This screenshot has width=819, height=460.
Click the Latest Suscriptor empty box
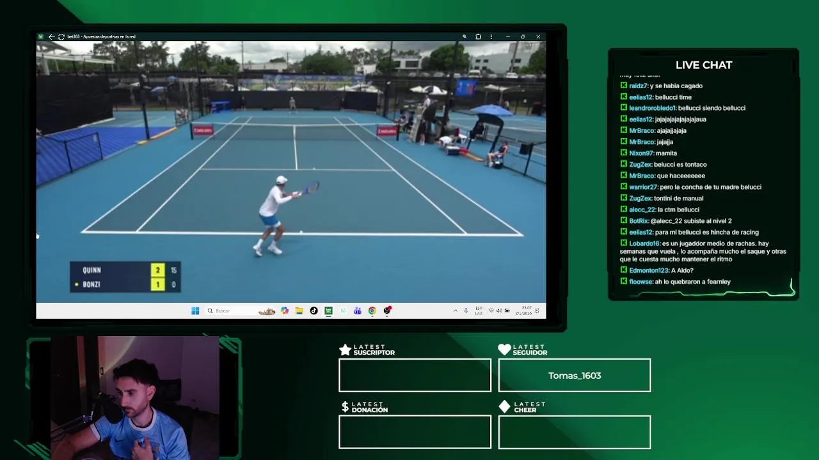click(415, 375)
